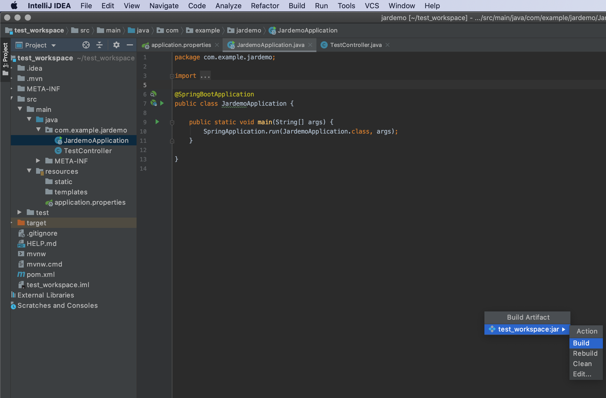This screenshot has height=398, width=606.
Task: Expand the test folder
Action: click(x=19, y=212)
